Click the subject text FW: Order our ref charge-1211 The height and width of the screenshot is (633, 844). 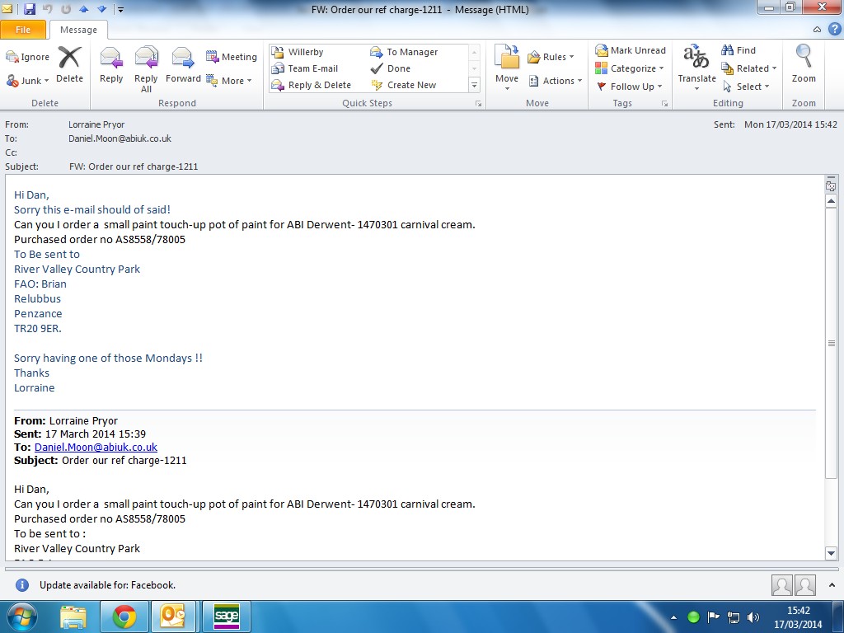[134, 166]
